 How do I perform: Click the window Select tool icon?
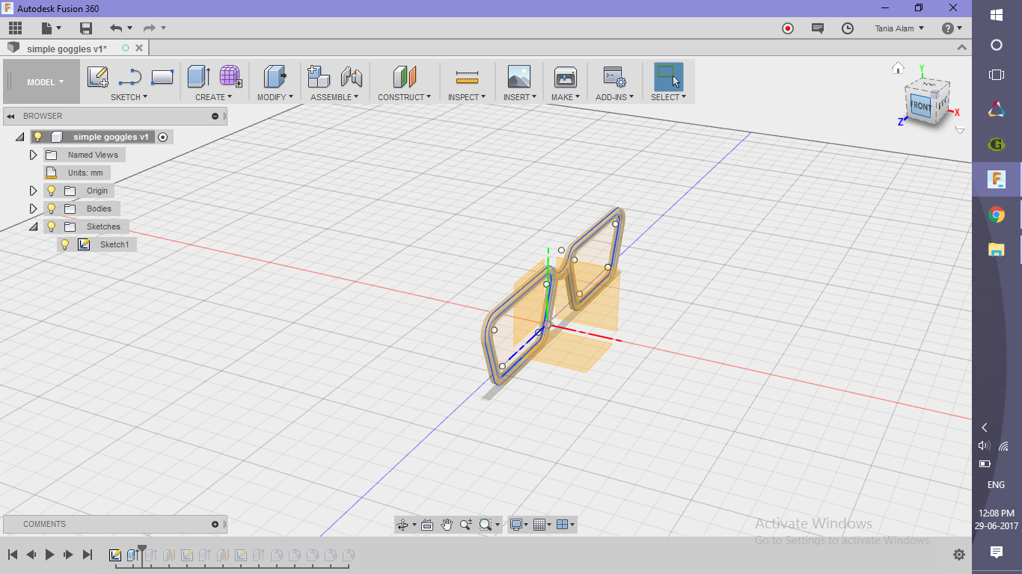click(668, 77)
